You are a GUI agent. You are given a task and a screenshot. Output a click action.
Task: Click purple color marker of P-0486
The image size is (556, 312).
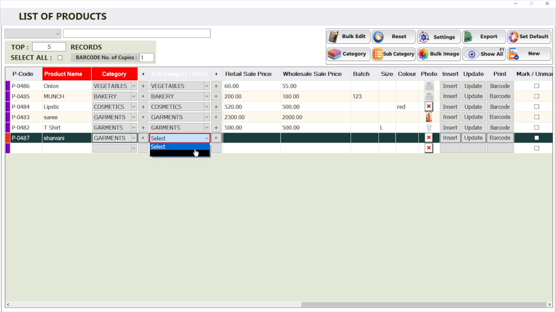8,86
